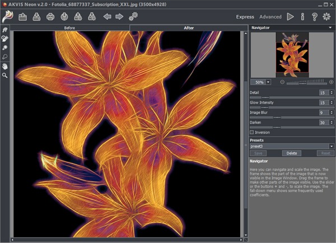Print the image using printer icon
Image resolution: width=336 pixels, height=243 pixels.
[x=50, y=16]
